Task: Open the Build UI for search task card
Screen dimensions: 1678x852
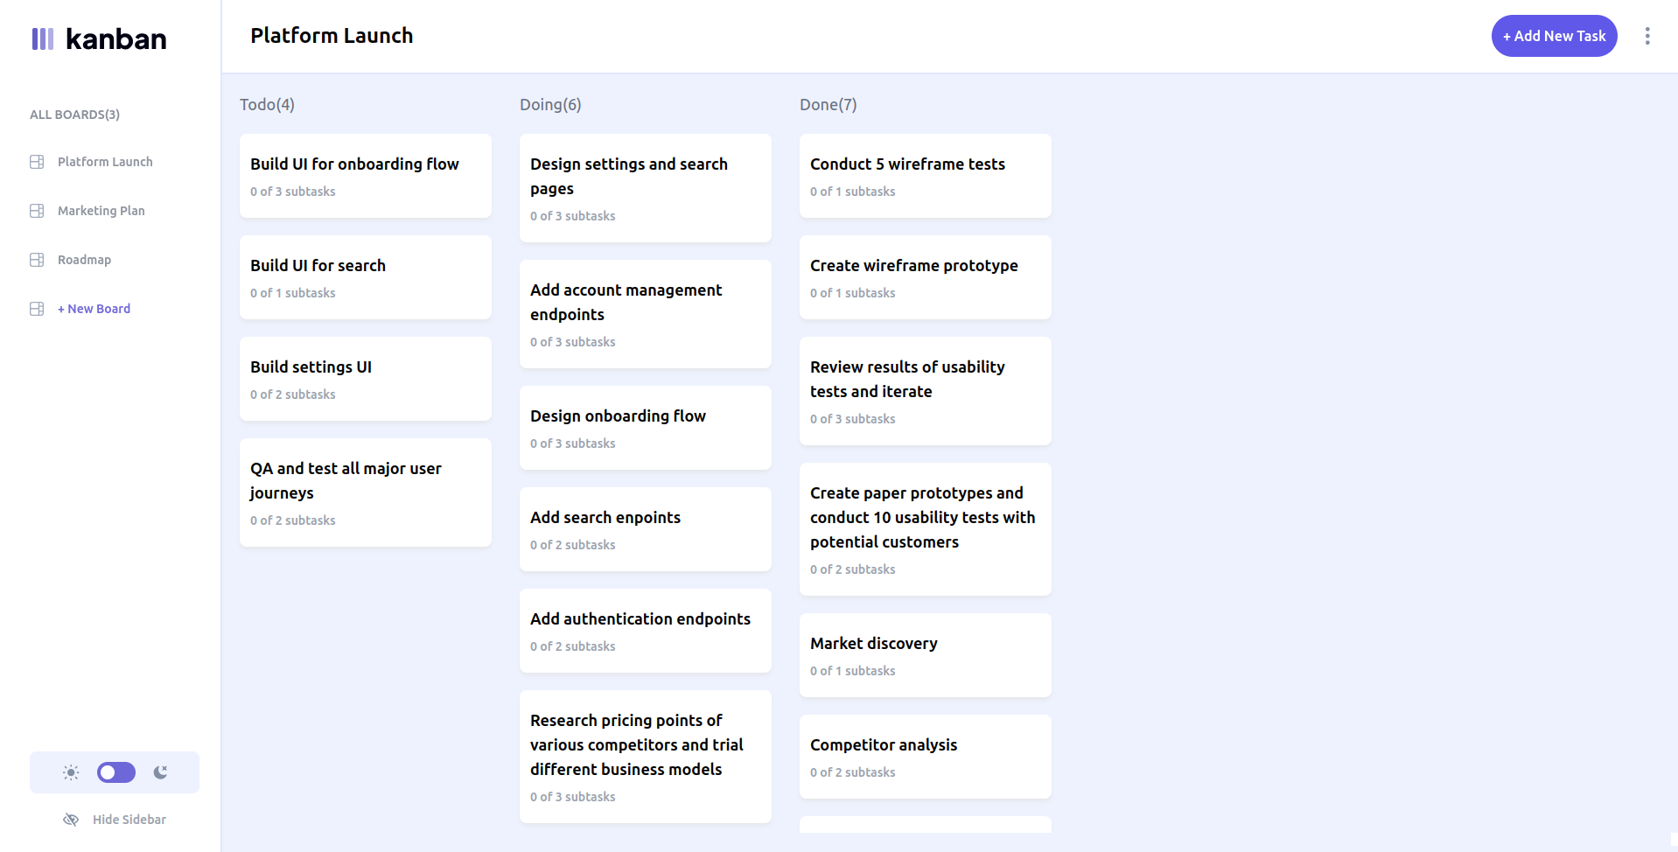Action: (366, 277)
